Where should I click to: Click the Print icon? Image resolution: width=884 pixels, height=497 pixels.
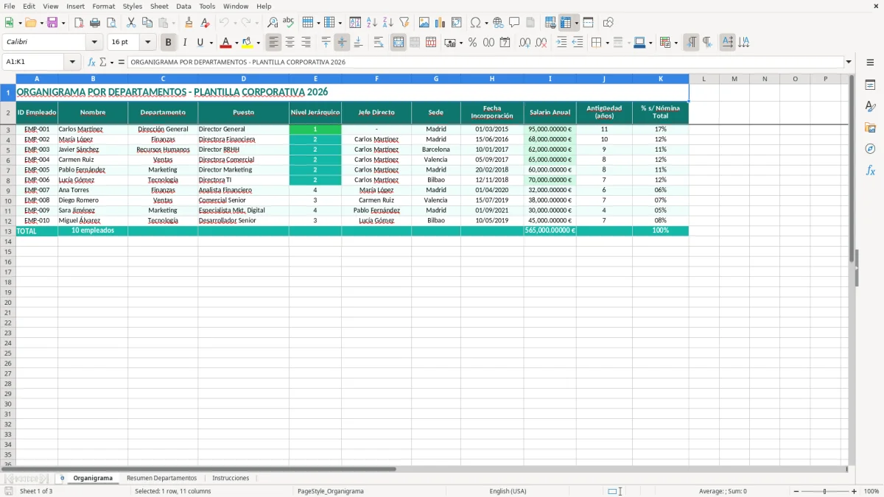point(95,23)
